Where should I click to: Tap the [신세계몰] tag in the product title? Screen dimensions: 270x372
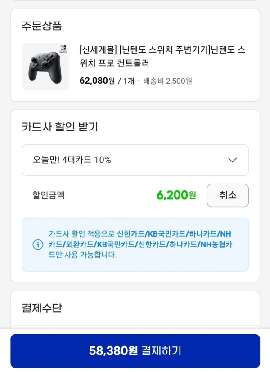(x=98, y=50)
